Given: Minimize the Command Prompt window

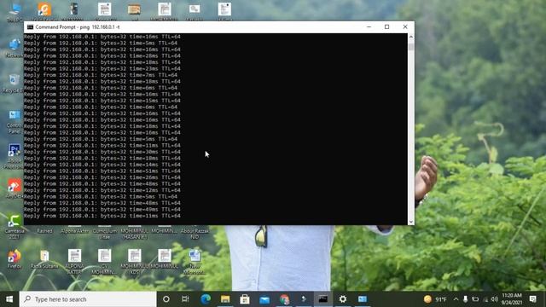Looking at the screenshot, I should [x=369, y=26].
